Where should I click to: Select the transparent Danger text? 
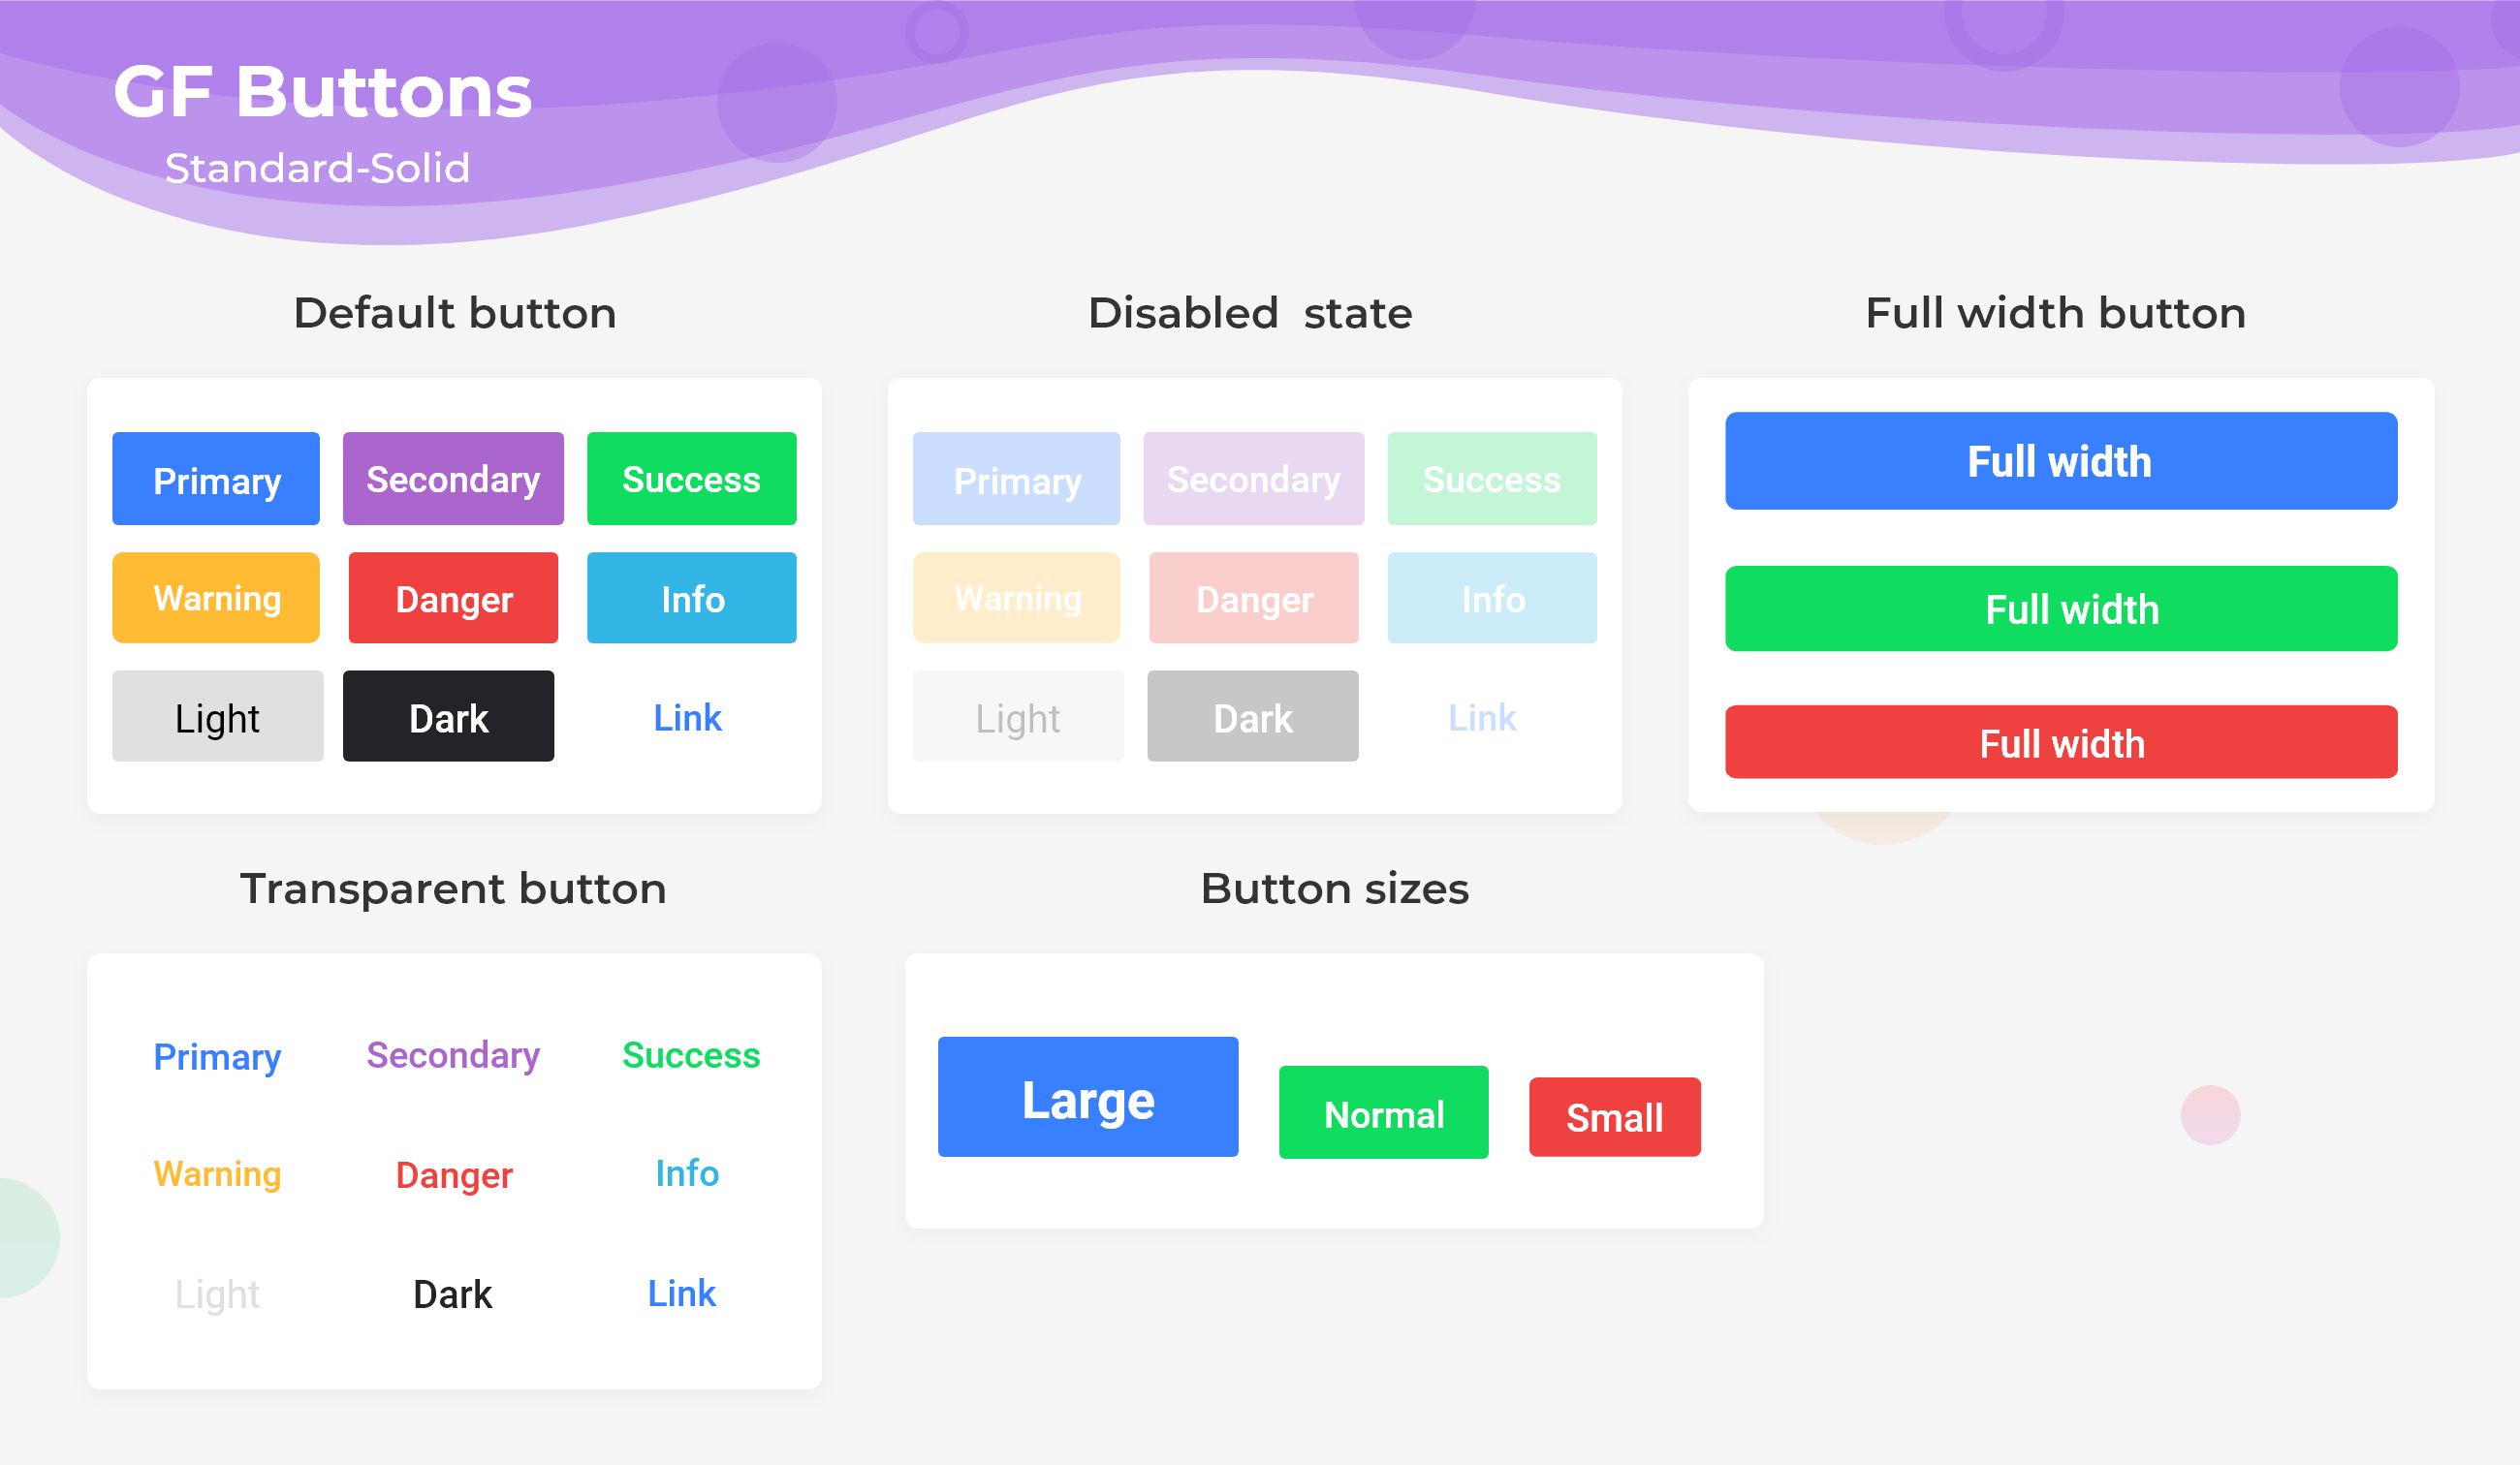point(452,1173)
